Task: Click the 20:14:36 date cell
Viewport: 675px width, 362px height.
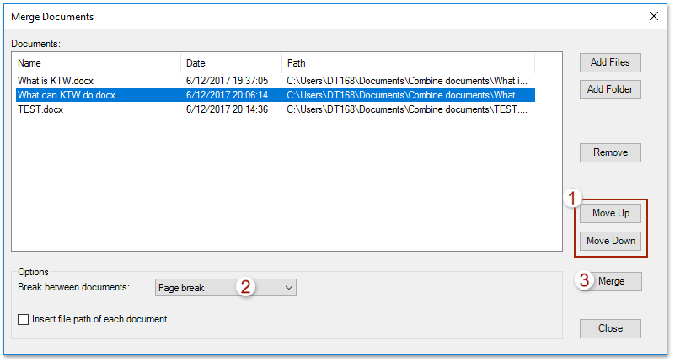Action: point(228,109)
